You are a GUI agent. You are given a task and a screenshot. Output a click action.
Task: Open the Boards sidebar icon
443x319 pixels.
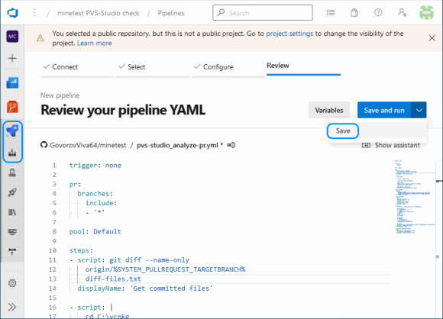(12, 83)
